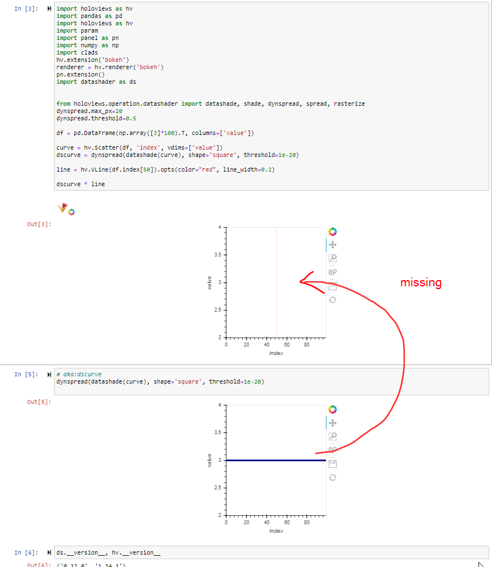This screenshot has width=492, height=567.
Task: Collapse the output by clicking the Out[5] prompt
Action: point(37,402)
